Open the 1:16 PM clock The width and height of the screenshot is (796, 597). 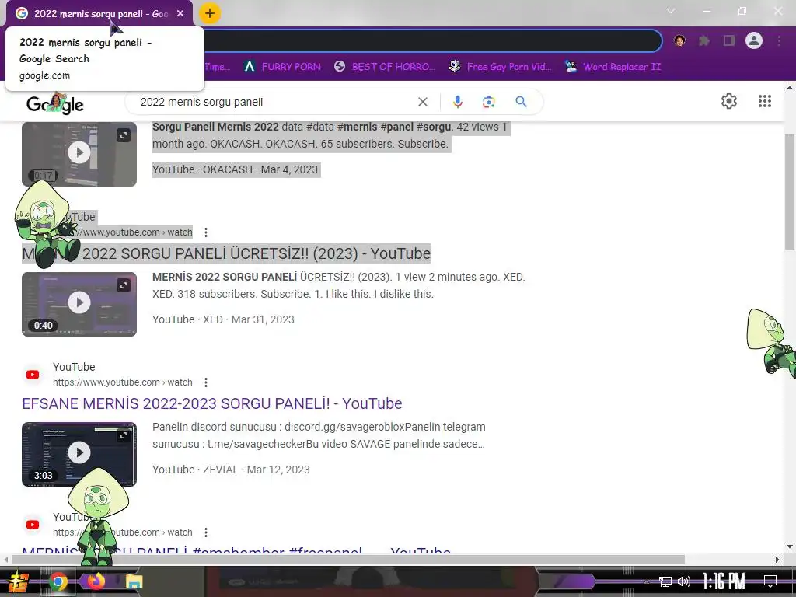(724, 581)
